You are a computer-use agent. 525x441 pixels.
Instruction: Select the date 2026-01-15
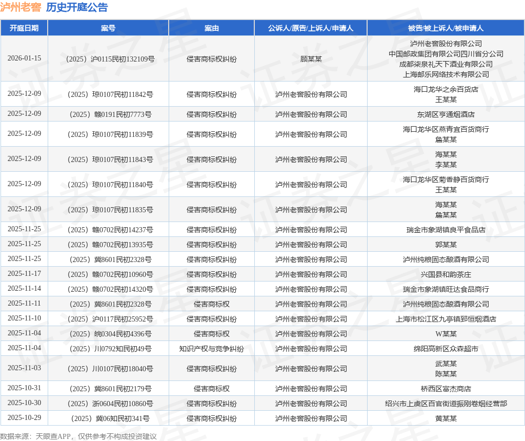coord(24,58)
